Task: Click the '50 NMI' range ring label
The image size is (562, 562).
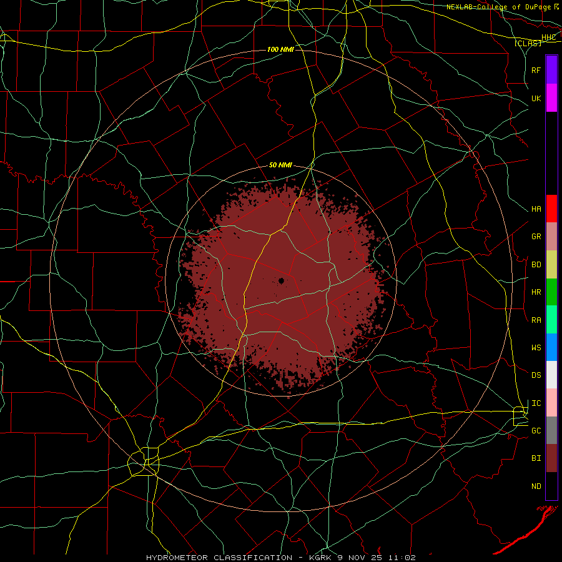Action: coord(280,165)
